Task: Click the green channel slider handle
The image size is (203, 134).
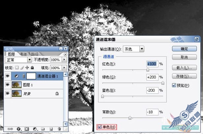Action: pyautogui.click(x=163, y=83)
